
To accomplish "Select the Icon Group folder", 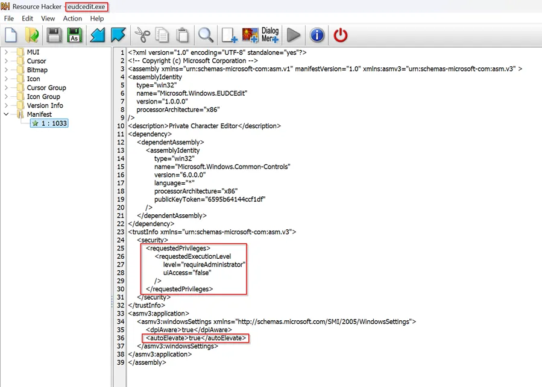I will [x=43, y=96].
